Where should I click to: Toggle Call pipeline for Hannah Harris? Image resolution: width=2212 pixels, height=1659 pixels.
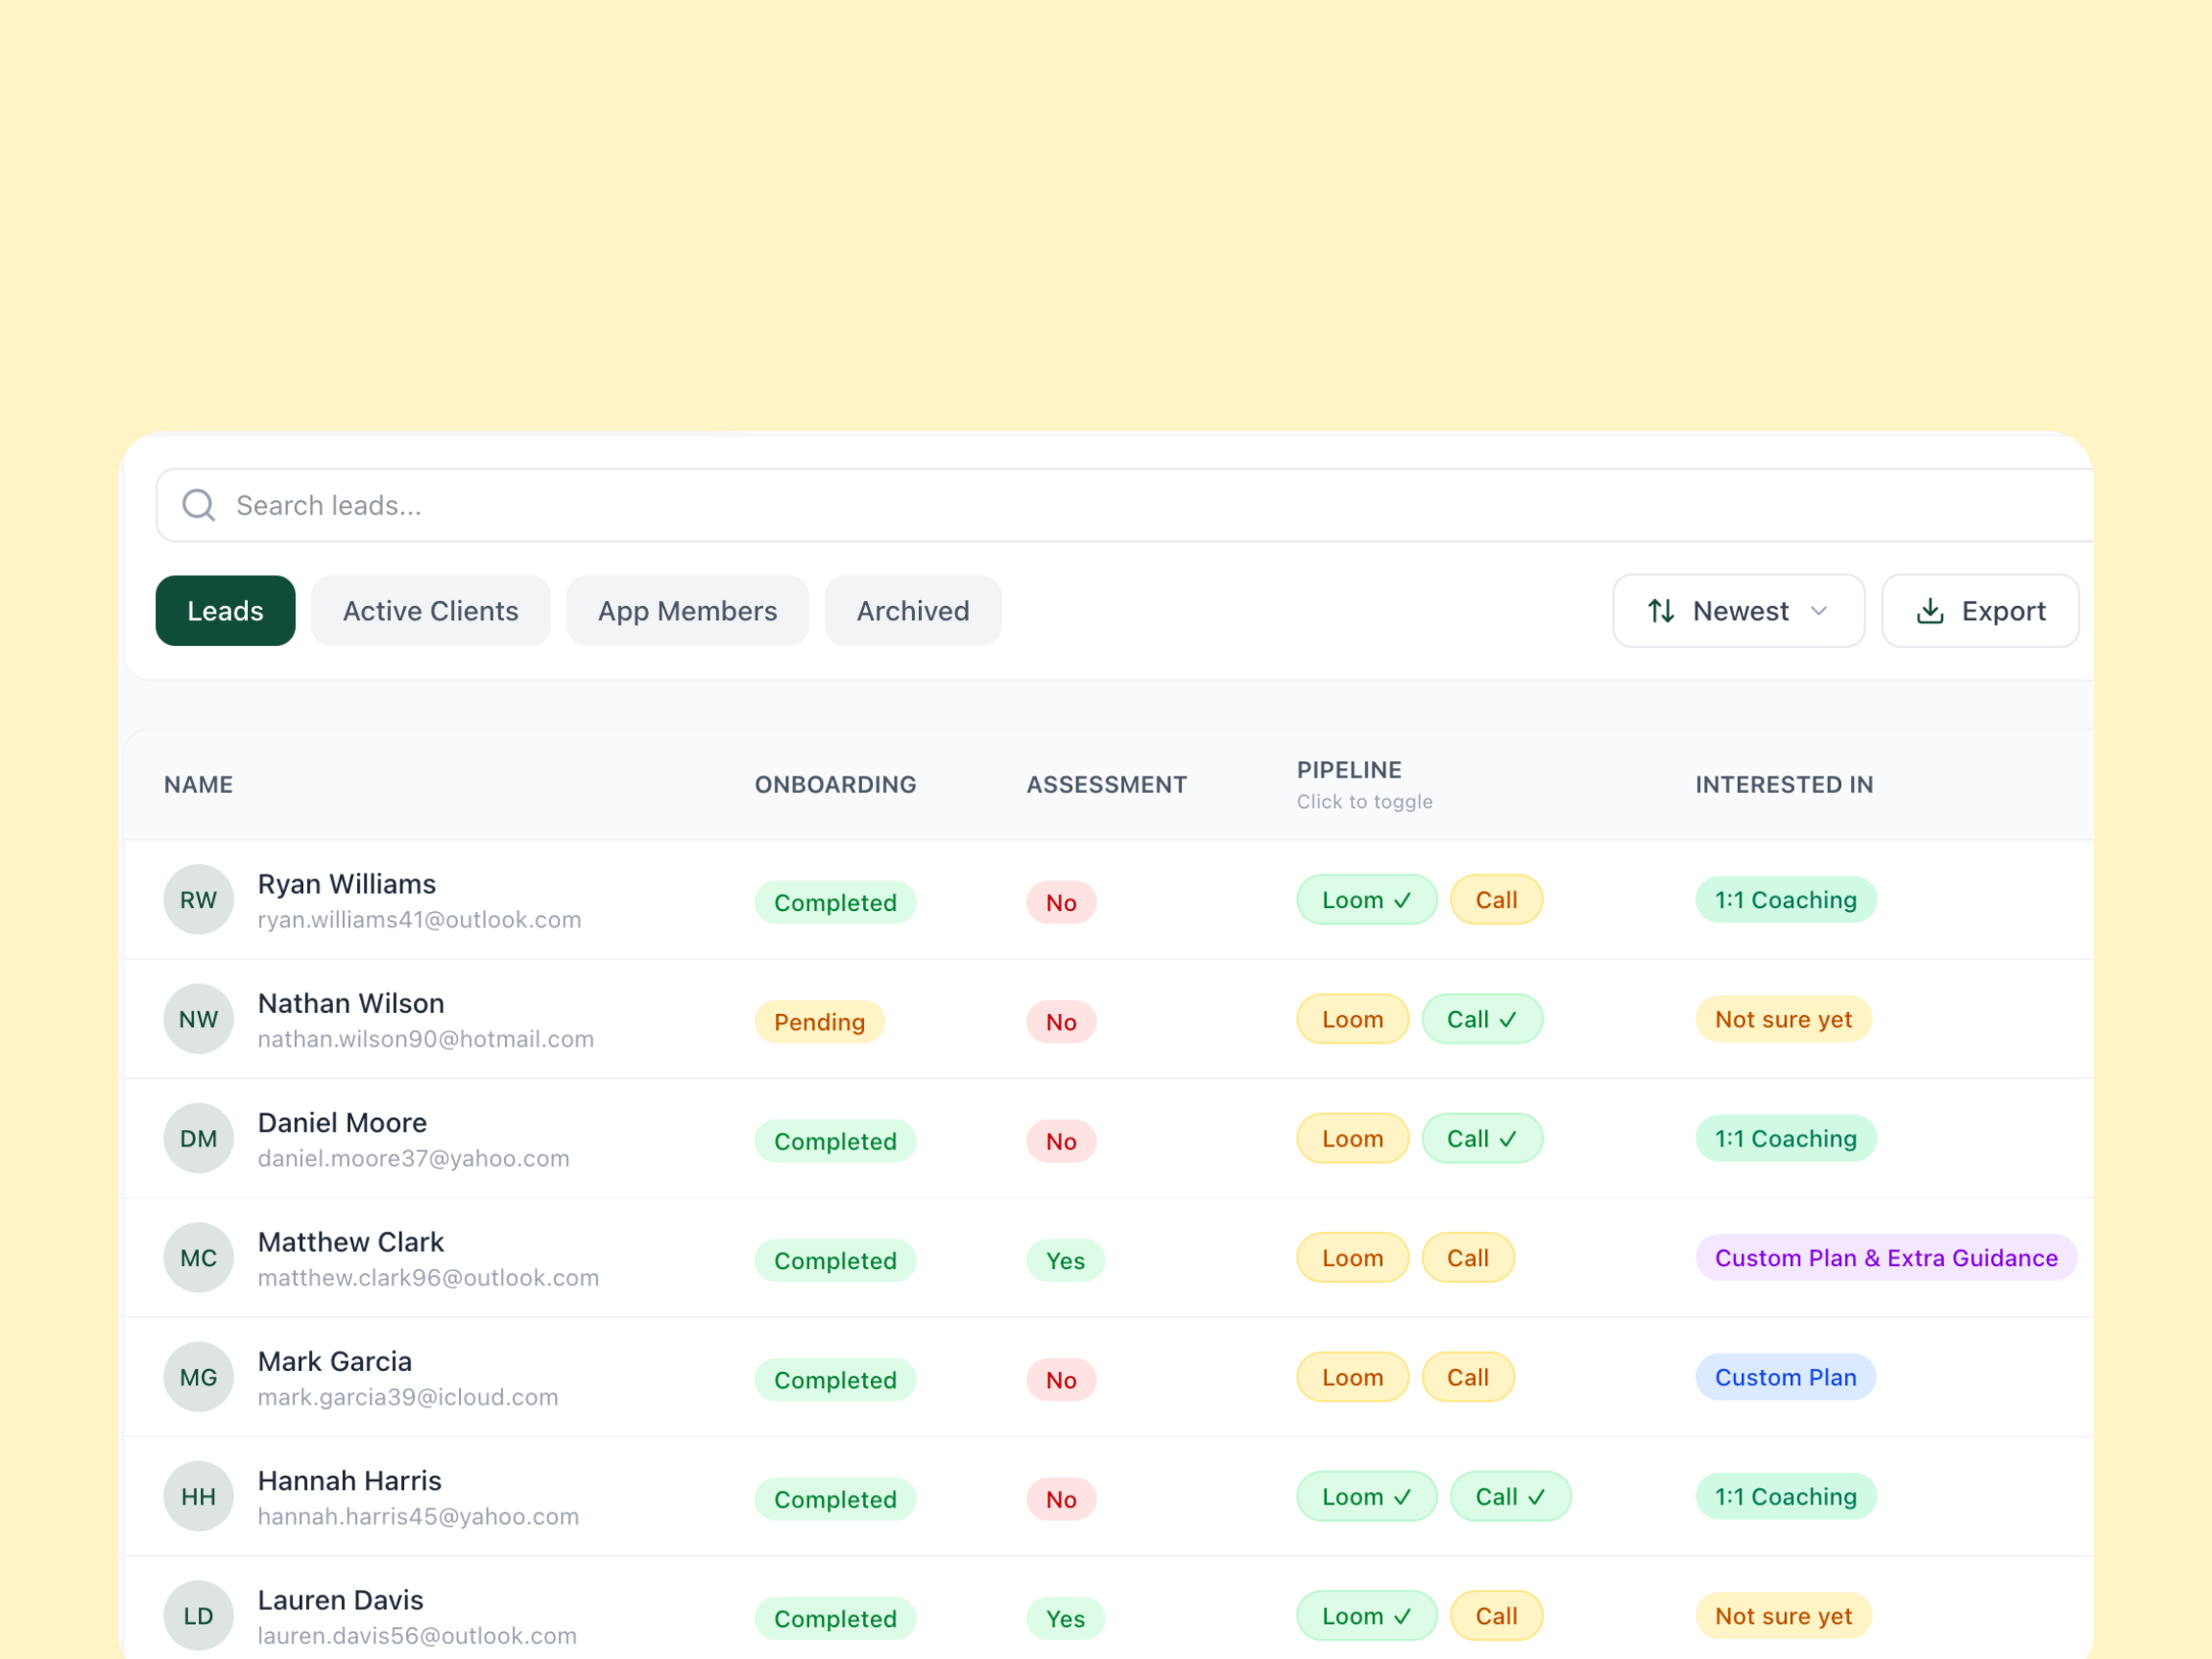click(x=1510, y=1496)
